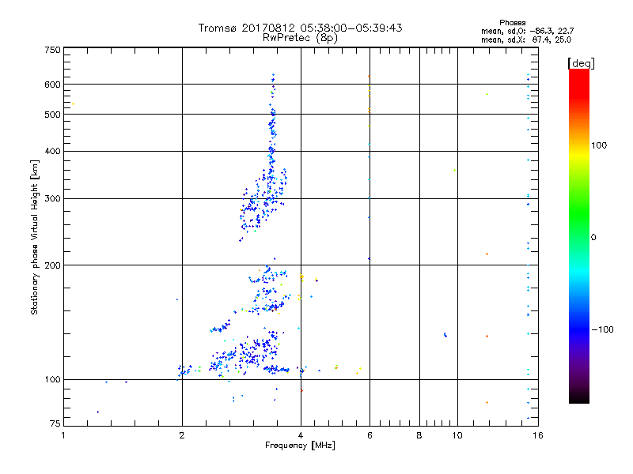The width and height of the screenshot is (633, 474).
Task: Click the yellow point near 1 MHz, 530 km
Action: point(73,104)
